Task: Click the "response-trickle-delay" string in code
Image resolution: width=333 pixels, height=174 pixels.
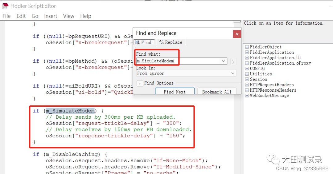Action: click(114, 136)
